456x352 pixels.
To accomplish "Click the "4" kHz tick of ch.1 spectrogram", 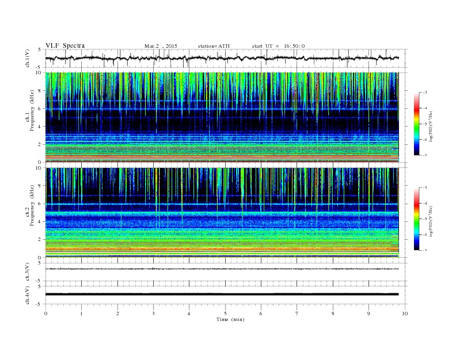I will pos(40,127).
